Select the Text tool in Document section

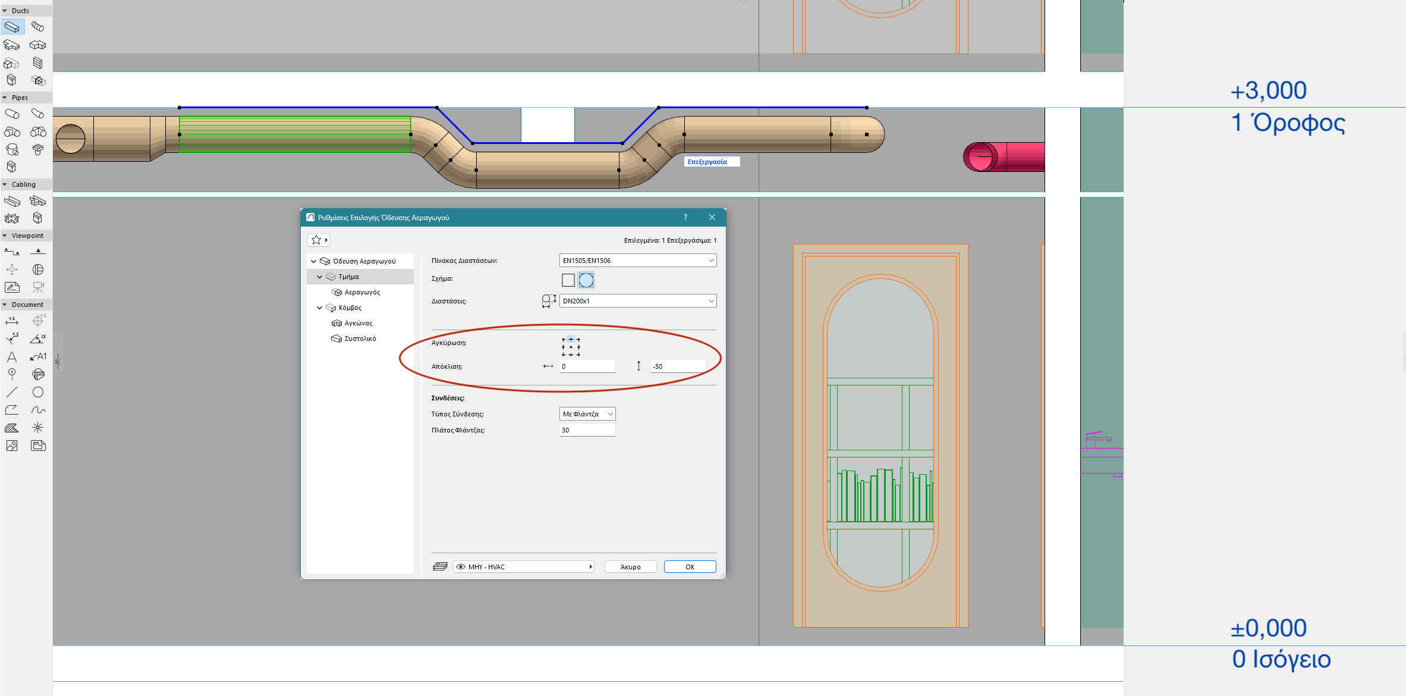12,357
